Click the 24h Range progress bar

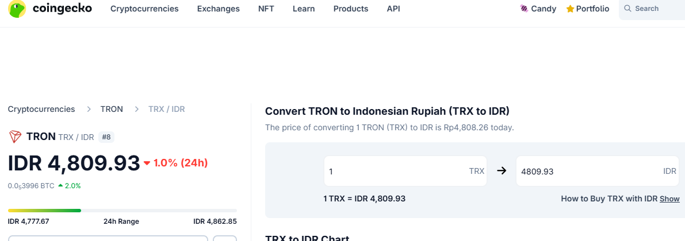(123, 211)
